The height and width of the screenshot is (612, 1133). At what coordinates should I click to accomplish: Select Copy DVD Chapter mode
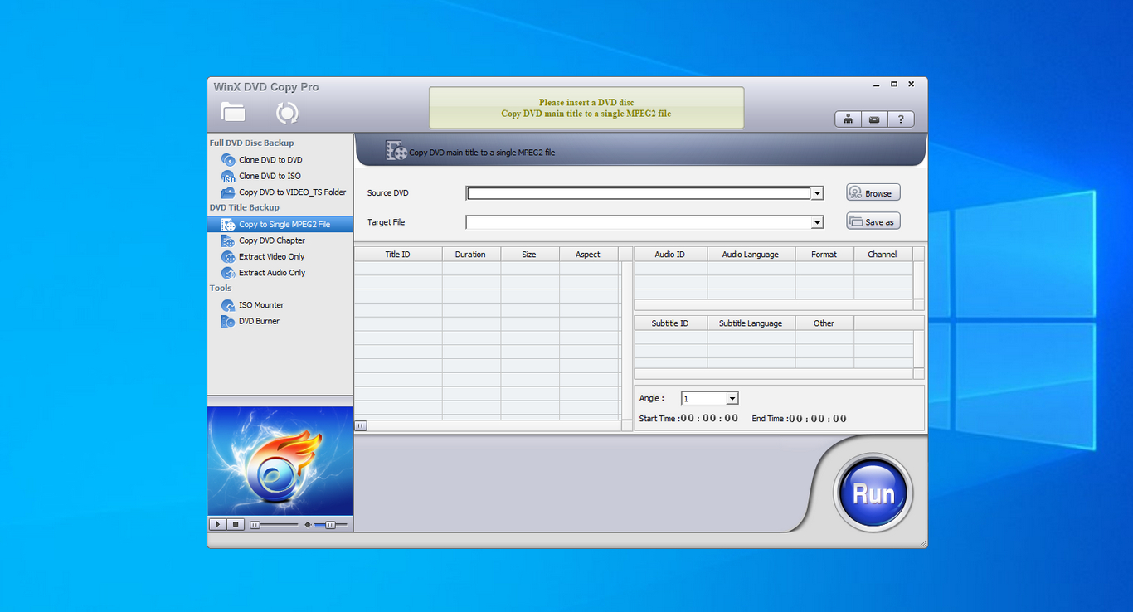pyautogui.click(x=271, y=240)
